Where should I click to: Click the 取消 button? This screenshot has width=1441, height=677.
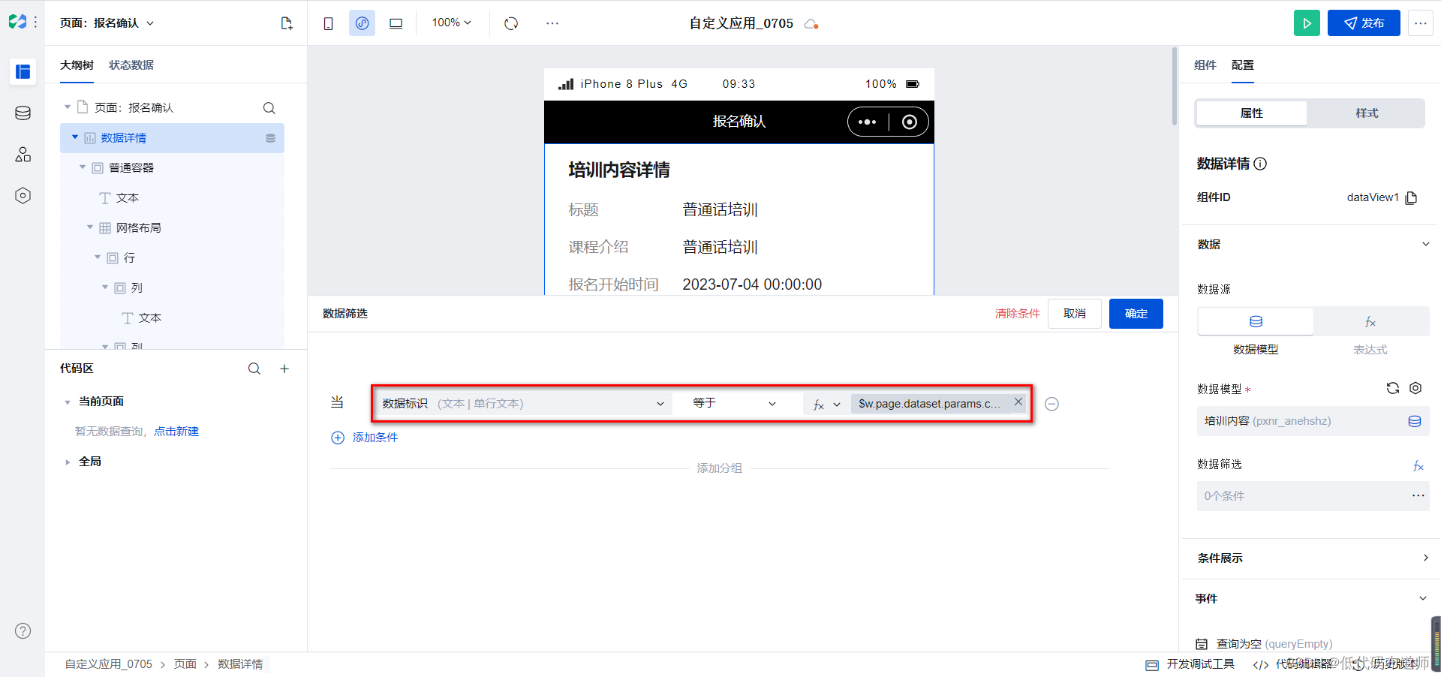1074,314
